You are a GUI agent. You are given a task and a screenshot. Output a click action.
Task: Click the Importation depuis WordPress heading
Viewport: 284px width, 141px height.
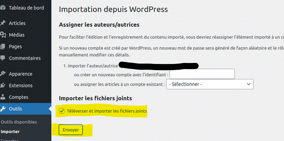pyautogui.click(x=113, y=10)
